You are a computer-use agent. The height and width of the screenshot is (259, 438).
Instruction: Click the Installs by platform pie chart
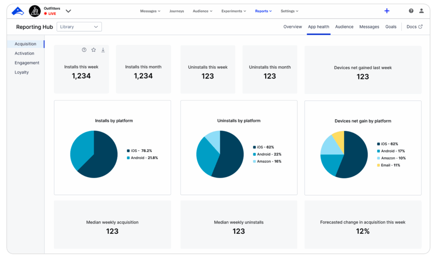[94, 154]
